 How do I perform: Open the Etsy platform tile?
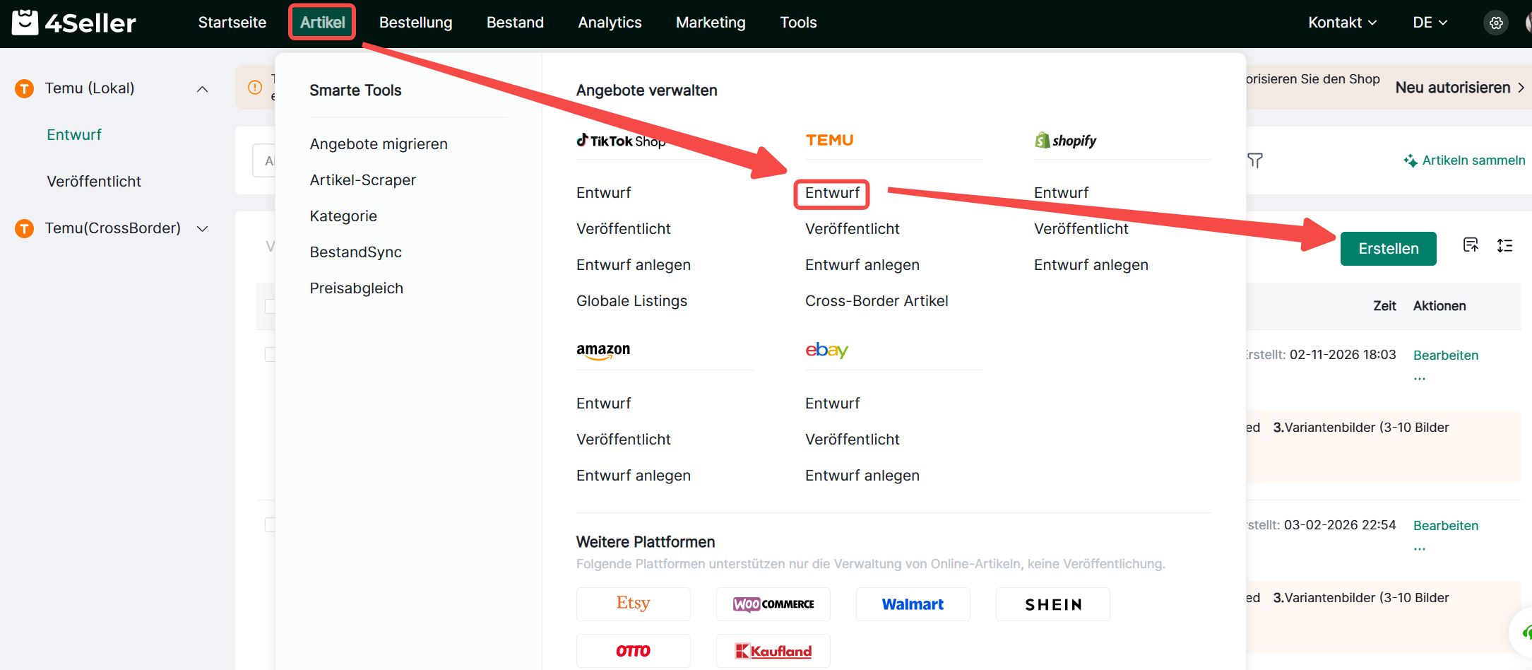coord(633,604)
